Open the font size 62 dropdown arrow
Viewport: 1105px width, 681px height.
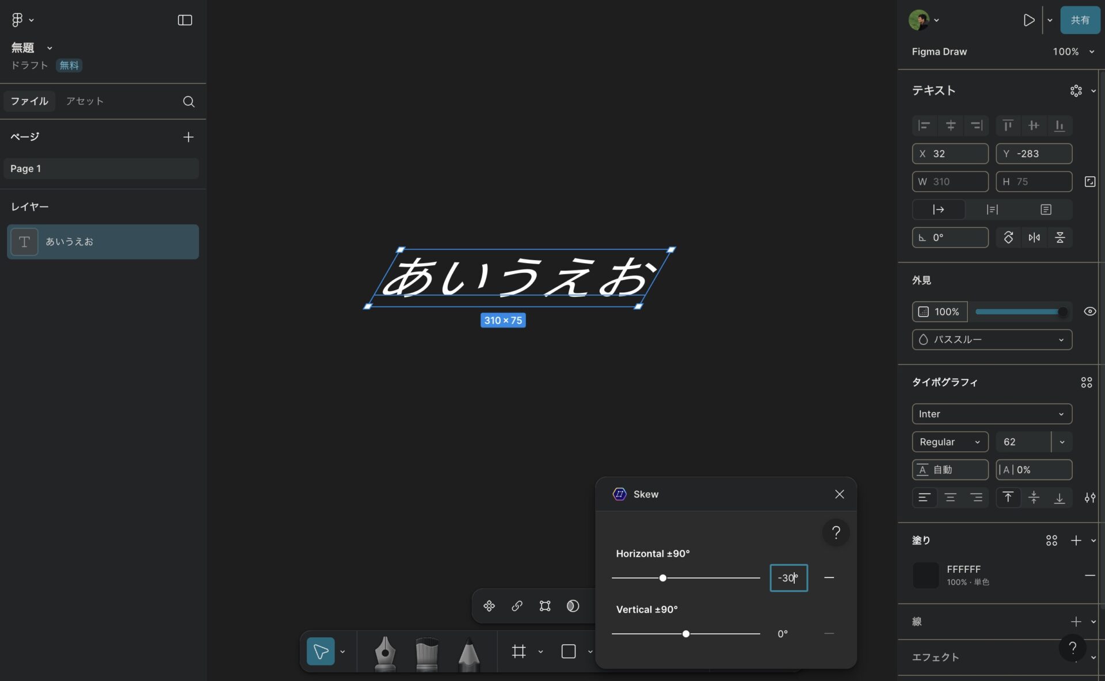pyautogui.click(x=1062, y=442)
